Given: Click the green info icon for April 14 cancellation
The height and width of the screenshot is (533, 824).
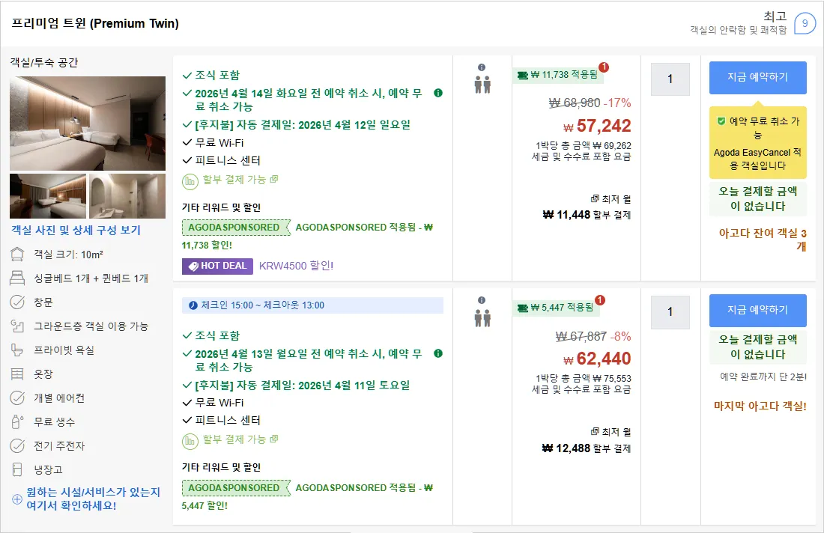Looking at the screenshot, I should [x=437, y=93].
